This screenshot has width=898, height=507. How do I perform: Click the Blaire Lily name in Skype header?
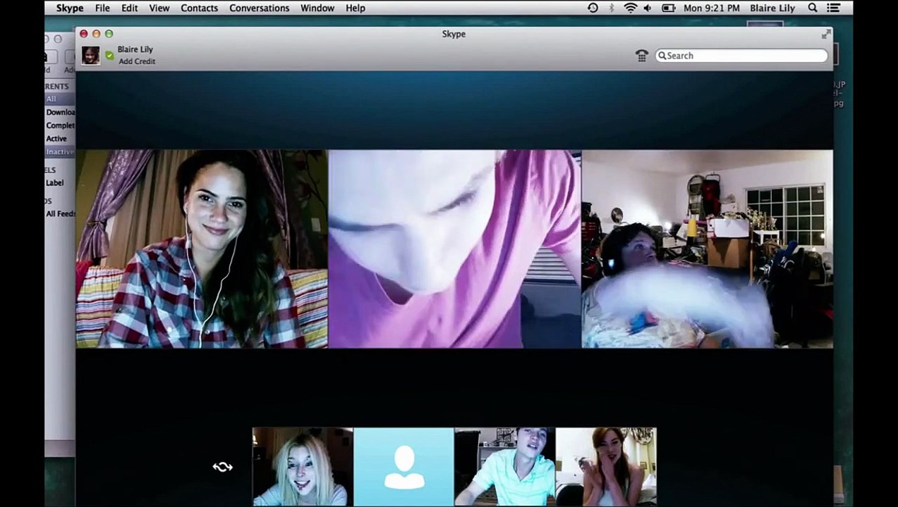point(135,49)
